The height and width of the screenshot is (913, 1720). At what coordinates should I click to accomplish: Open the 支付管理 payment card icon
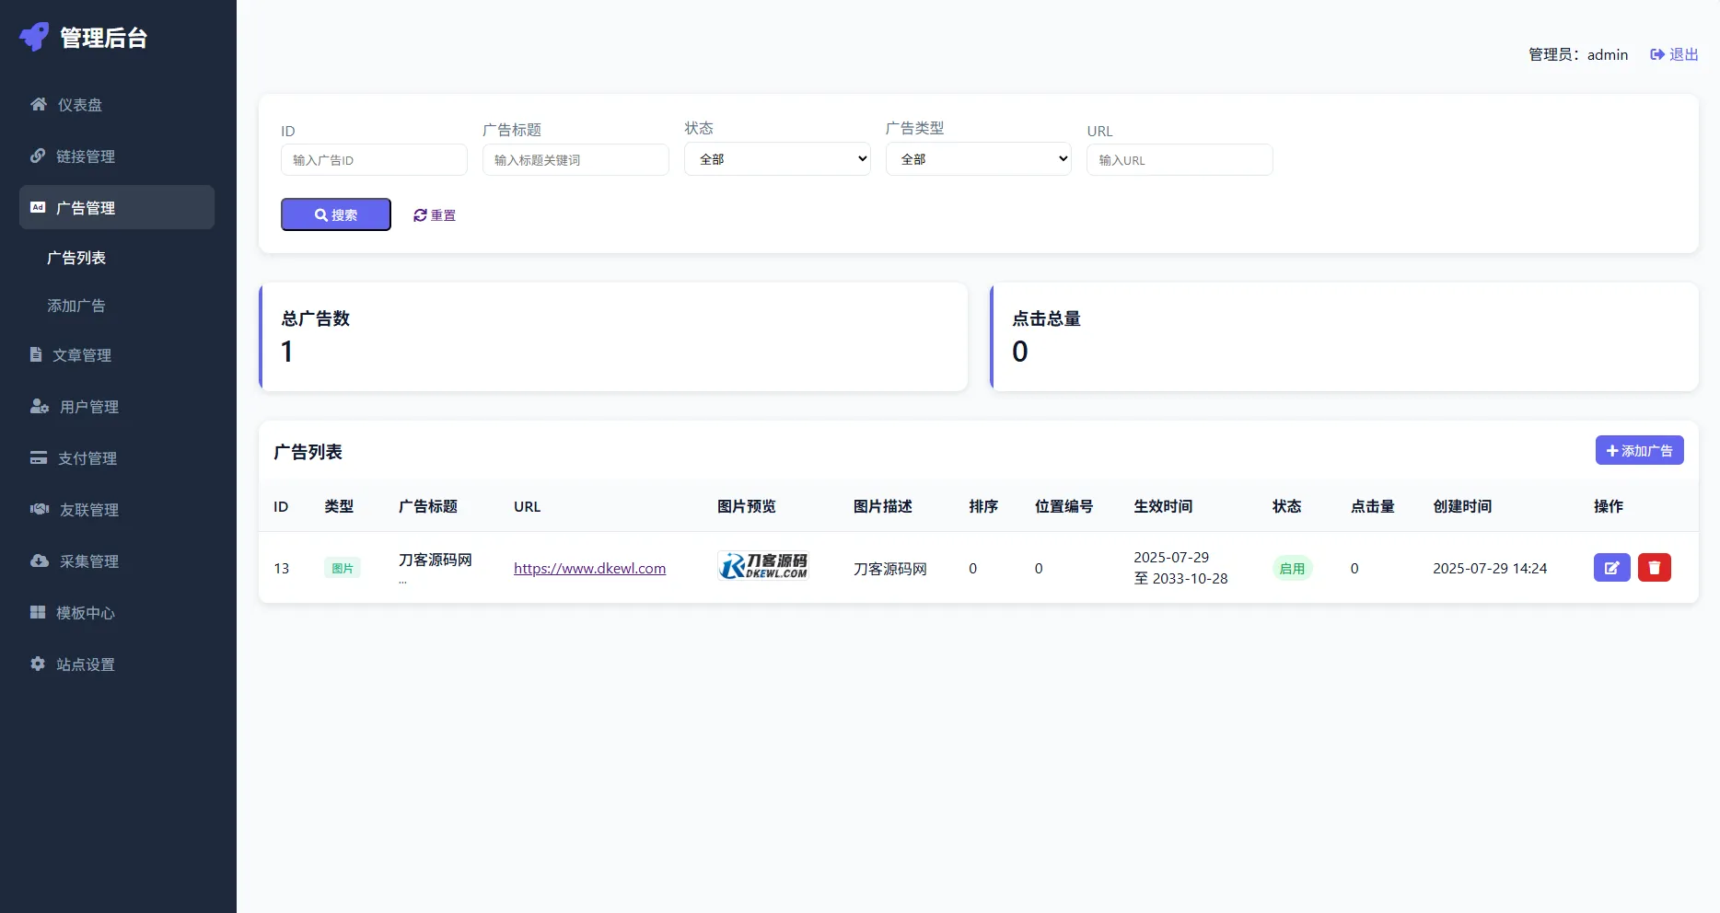point(38,457)
